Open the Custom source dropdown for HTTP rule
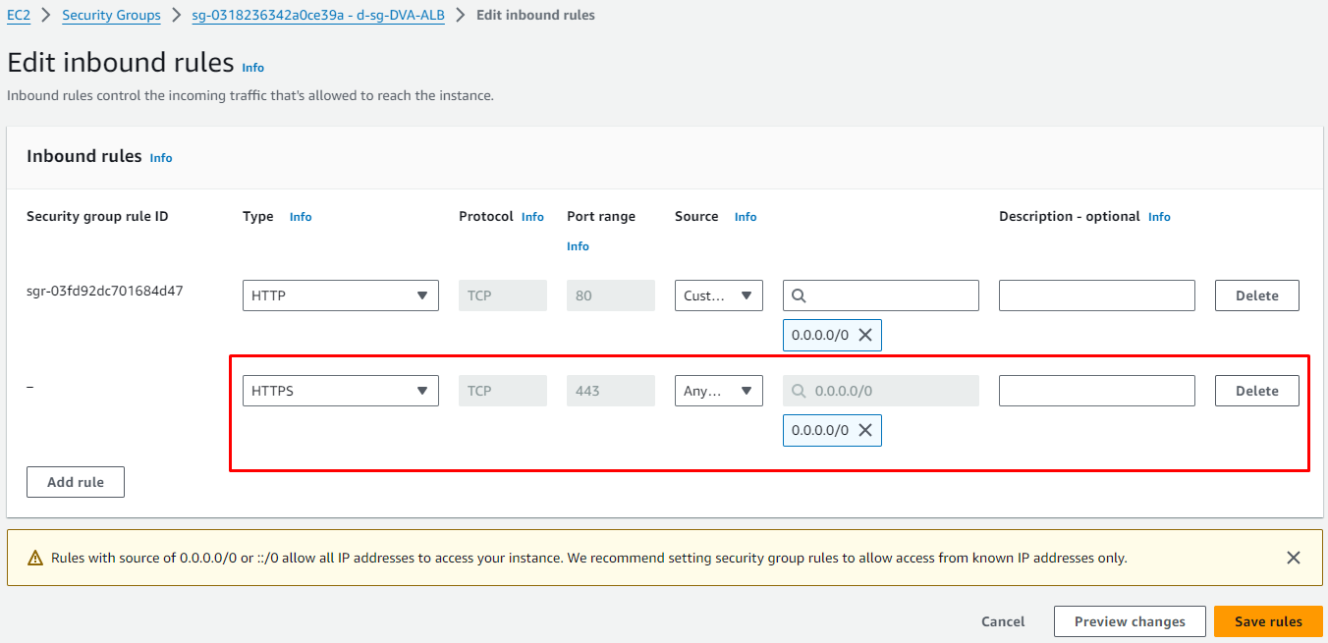Screen dimensions: 1328x643 [x=718, y=295]
